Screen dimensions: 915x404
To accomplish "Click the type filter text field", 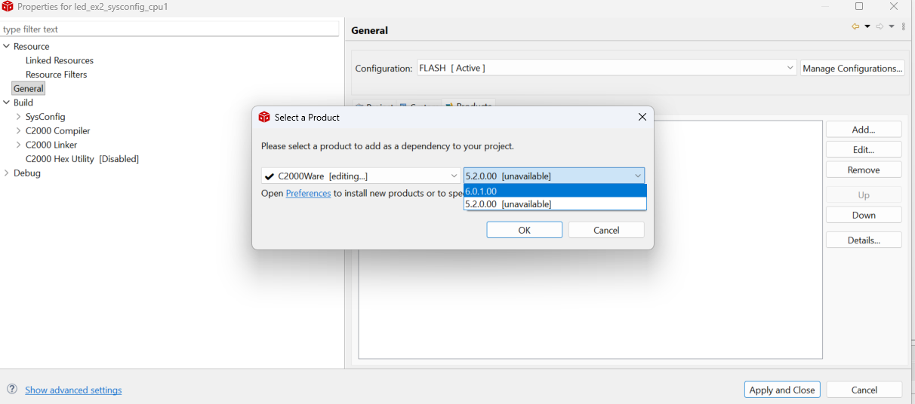I will coord(170,29).
